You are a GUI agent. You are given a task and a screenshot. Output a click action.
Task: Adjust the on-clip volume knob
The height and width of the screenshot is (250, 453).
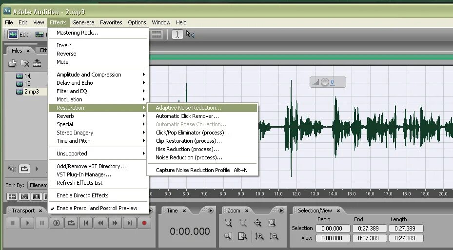(325, 82)
